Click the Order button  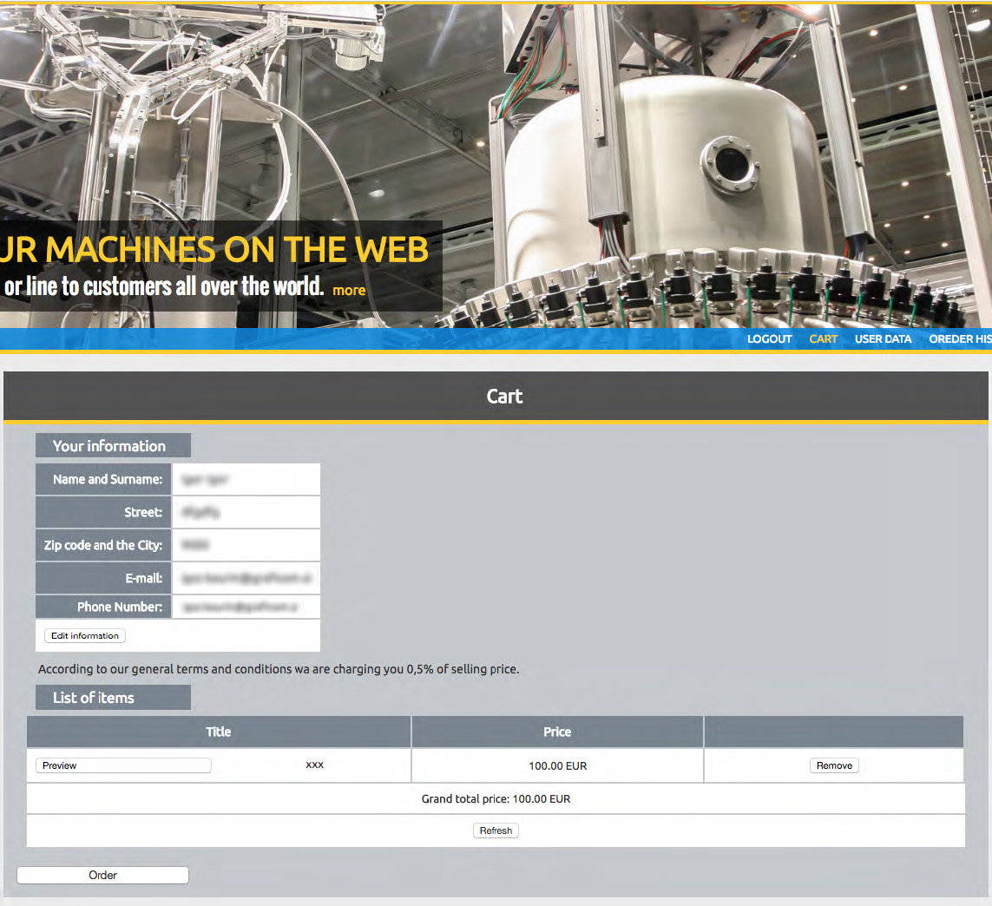pos(102,875)
